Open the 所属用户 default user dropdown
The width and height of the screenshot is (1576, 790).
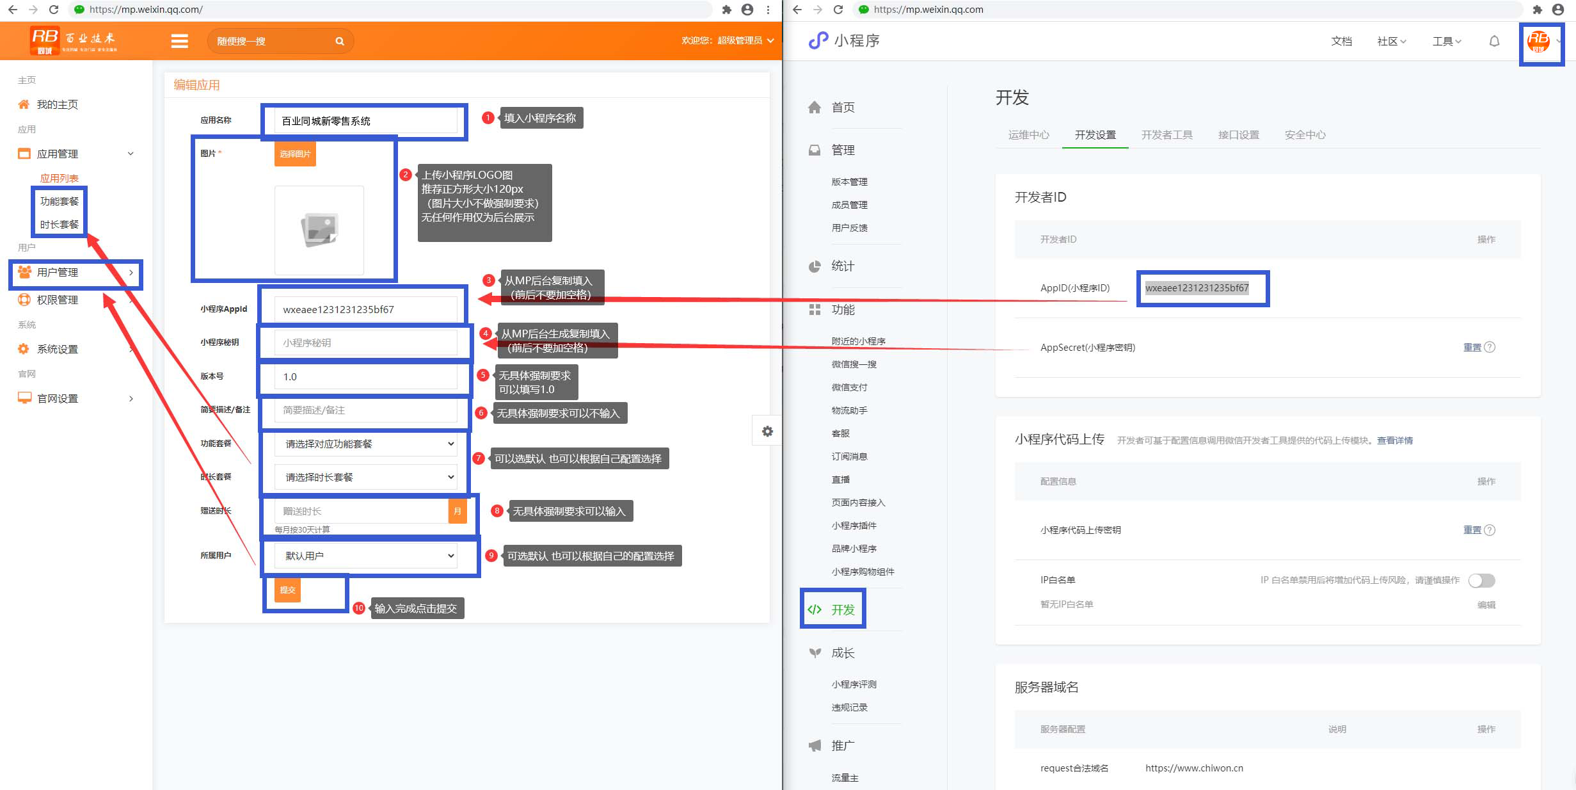tap(365, 556)
